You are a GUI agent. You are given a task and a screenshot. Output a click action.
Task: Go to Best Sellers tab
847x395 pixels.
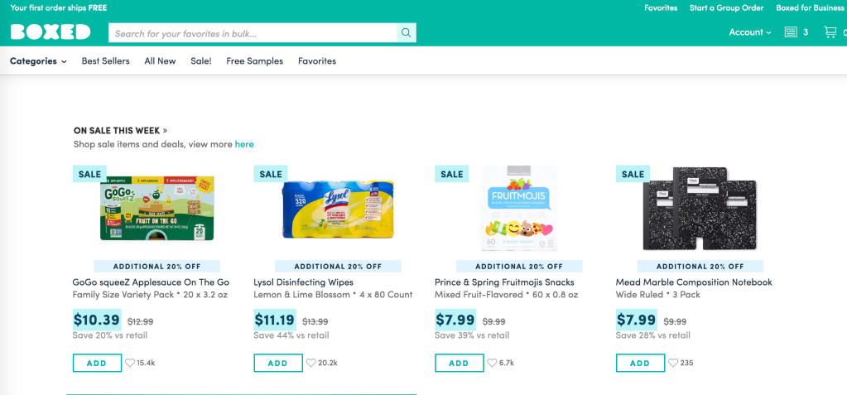pyautogui.click(x=105, y=61)
